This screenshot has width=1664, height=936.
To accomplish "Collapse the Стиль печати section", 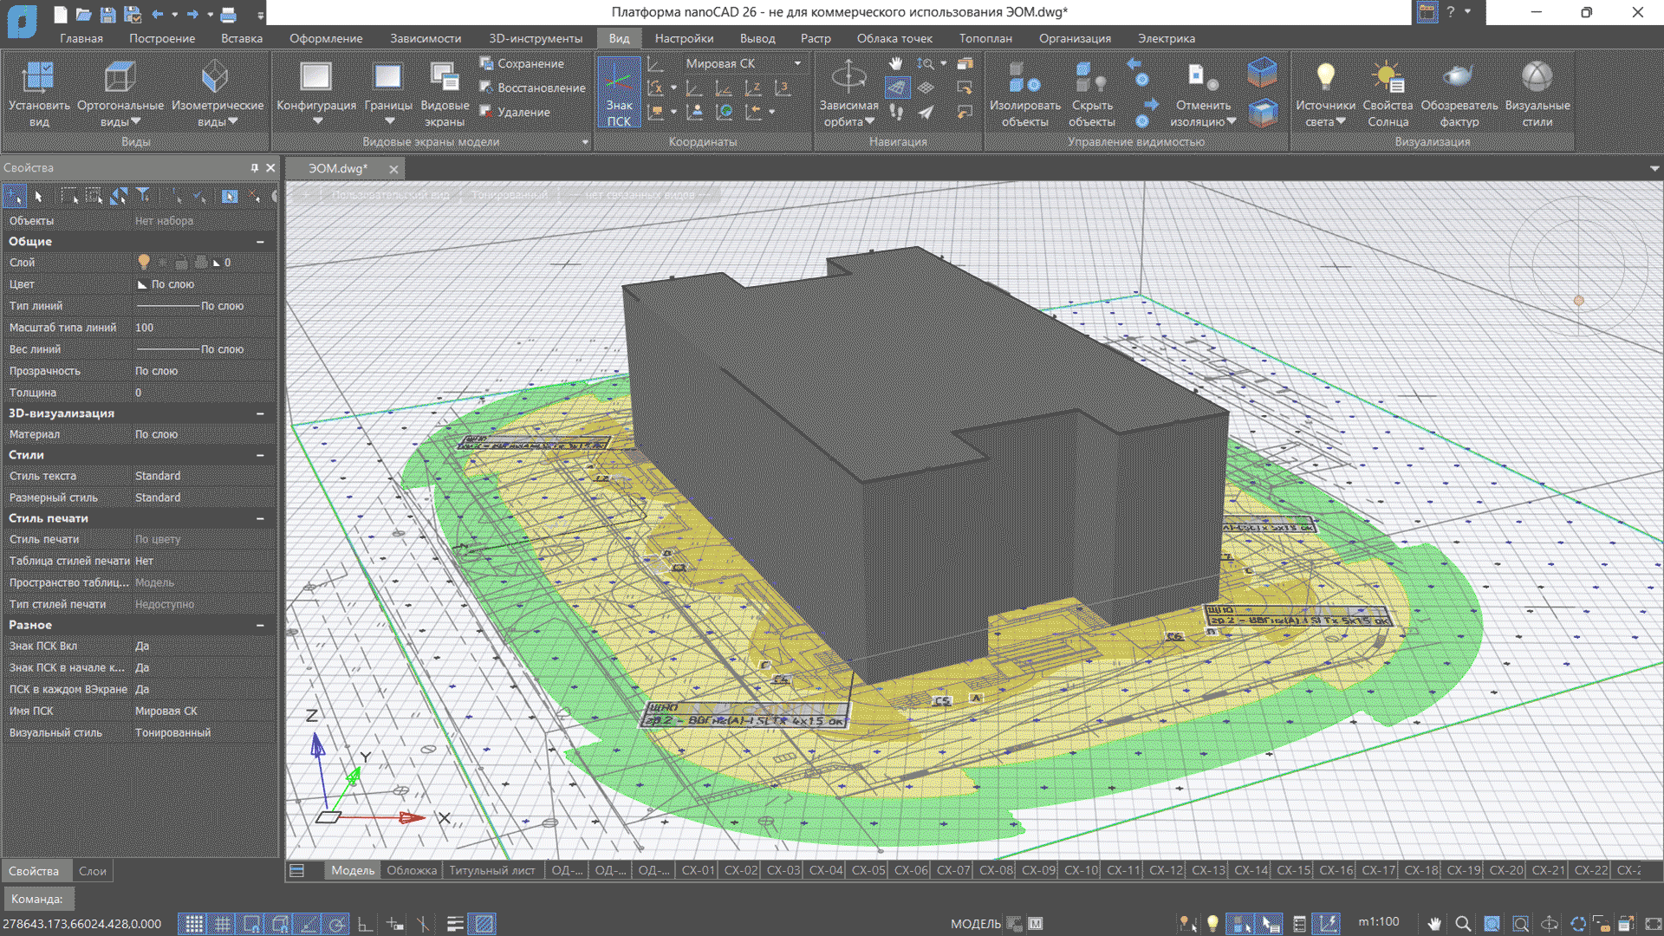I will (260, 518).
